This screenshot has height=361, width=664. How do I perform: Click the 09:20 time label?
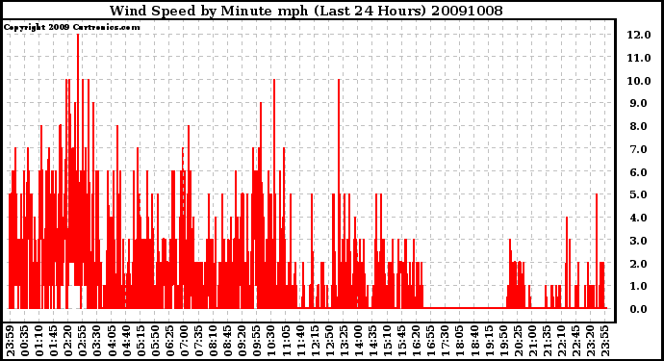point(243,342)
